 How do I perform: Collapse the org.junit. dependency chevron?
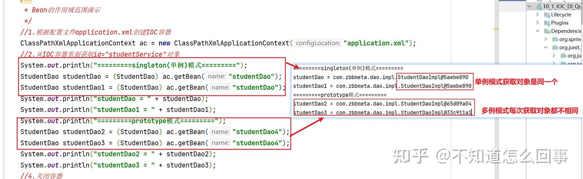(546, 47)
